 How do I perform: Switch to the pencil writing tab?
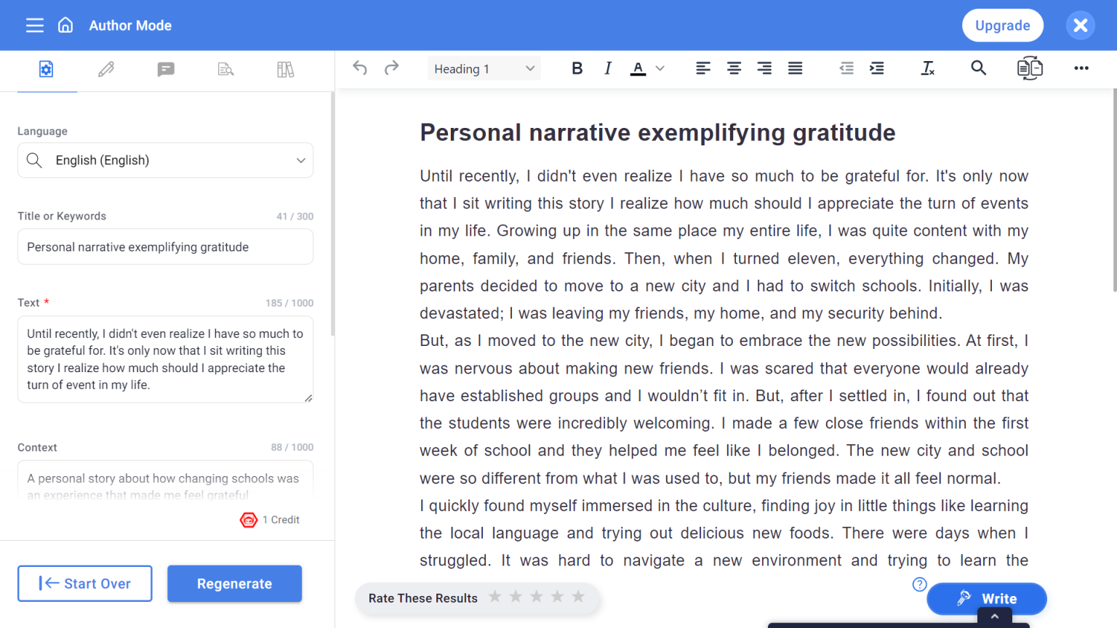pyautogui.click(x=106, y=69)
